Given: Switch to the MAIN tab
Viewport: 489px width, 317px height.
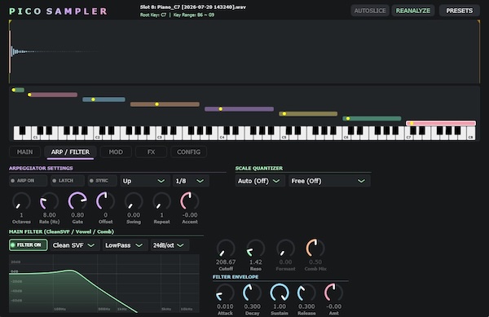Looking at the screenshot, I should 24,152.
